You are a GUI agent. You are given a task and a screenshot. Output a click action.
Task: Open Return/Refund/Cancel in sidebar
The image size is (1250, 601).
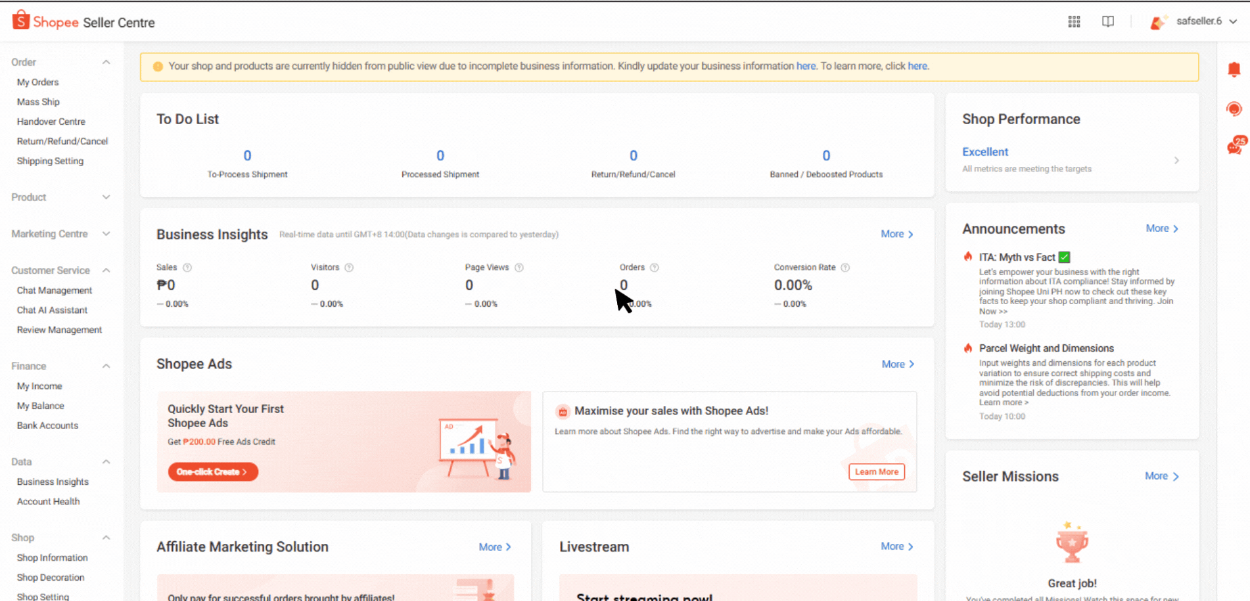[62, 141]
